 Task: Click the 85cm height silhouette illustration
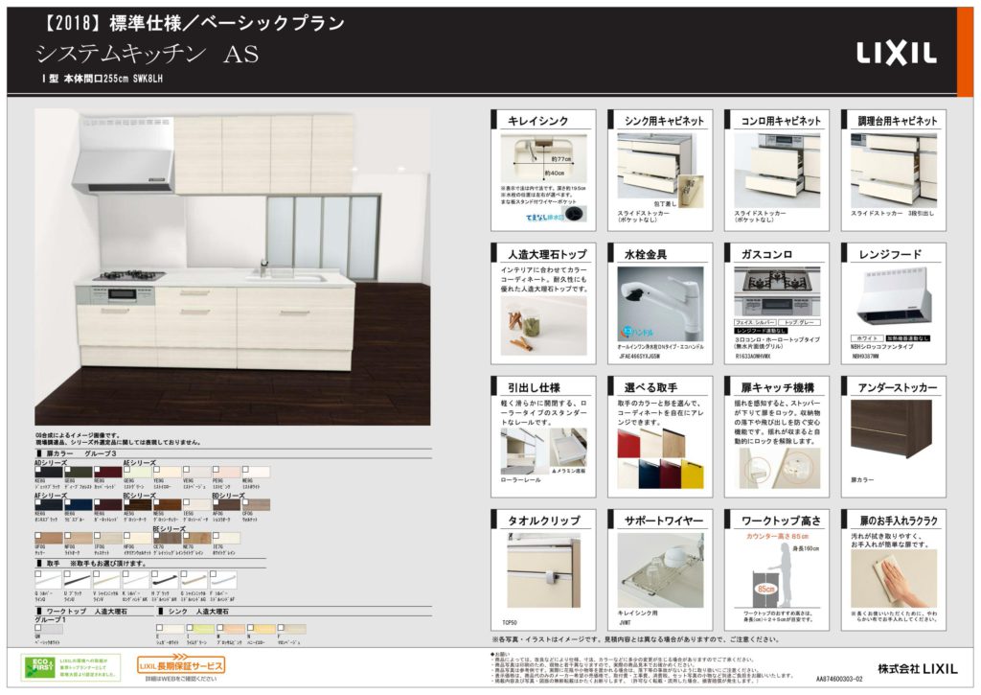click(774, 574)
